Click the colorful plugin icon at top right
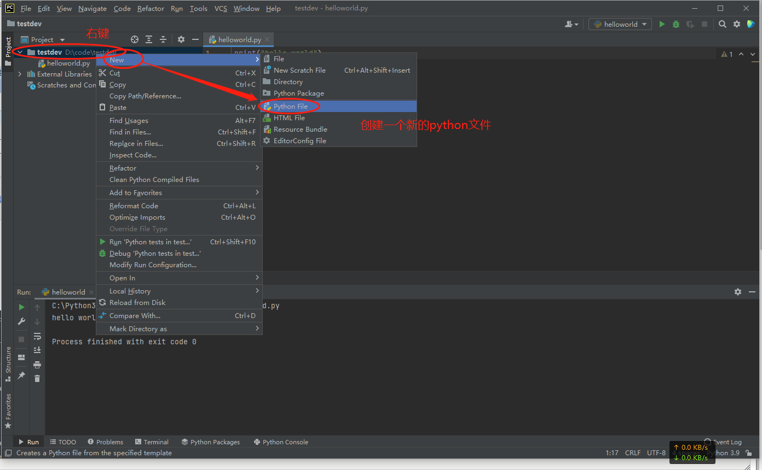The image size is (762, 470). click(x=751, y=24)
